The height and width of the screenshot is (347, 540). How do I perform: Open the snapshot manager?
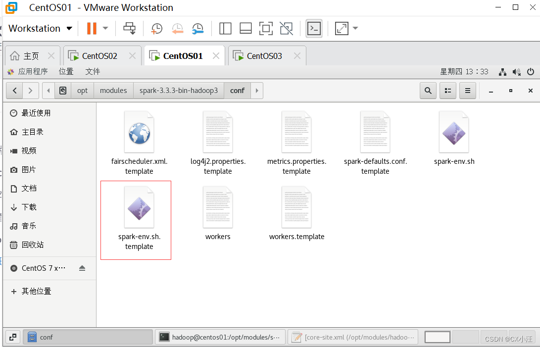[197, 29]
